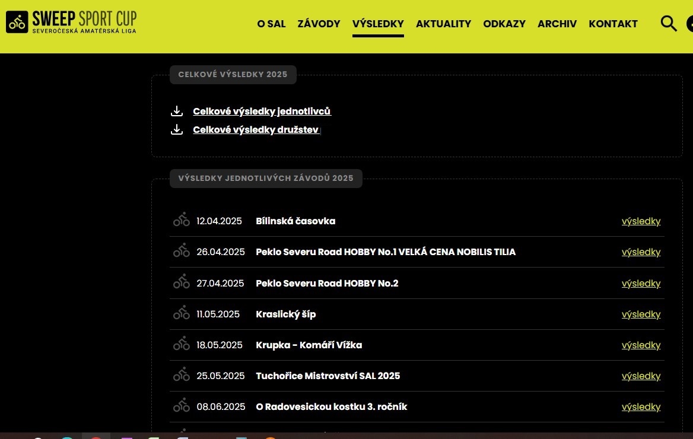The height and width of the screenshot is (439, 693).
Task: Click the ODKAZY navigation item
Action: (504, 24)
